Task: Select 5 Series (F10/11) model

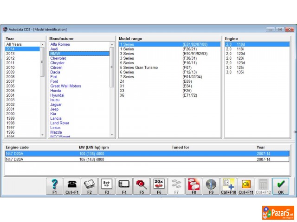Action: coord(169,63)
